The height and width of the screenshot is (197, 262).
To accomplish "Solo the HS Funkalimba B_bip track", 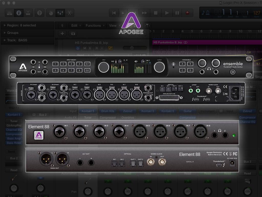I will [x=90, y=48].
